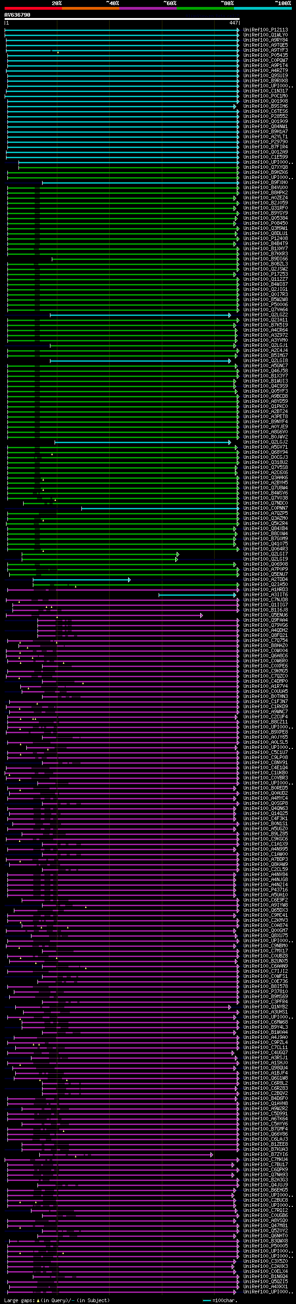Select the UniRef100_Q9FAA4 label
Image resolution: width=296 pixels, height=1304 pixels.
coord(265,620)
